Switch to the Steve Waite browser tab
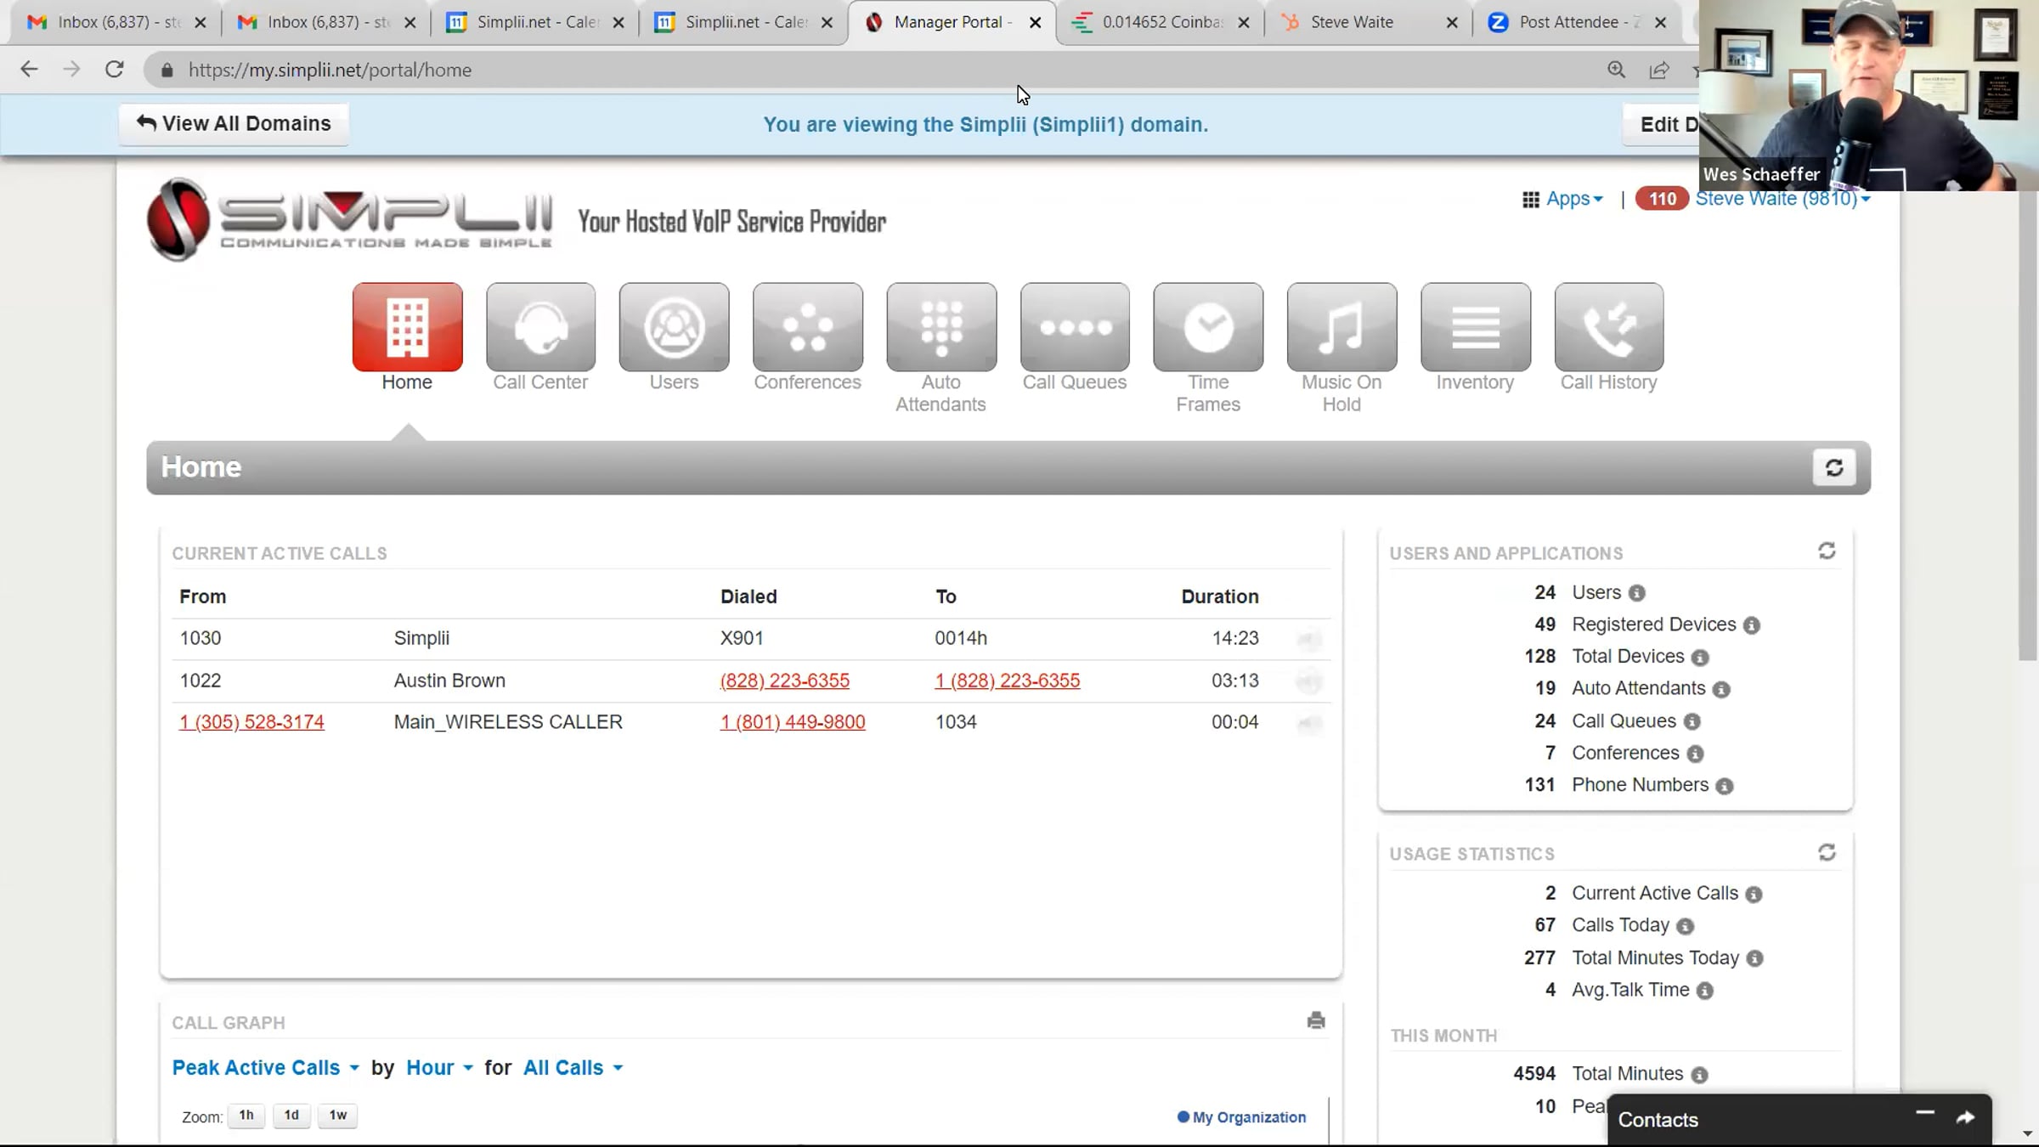Image resolution: width=2039 pixels, height=1147 pixels. (x=1351, y=23)
